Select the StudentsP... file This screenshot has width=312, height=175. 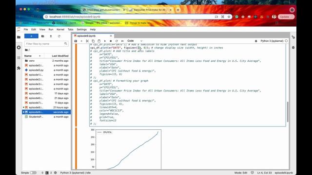point(46,117)
